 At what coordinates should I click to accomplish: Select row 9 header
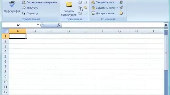tap(6, 77)
